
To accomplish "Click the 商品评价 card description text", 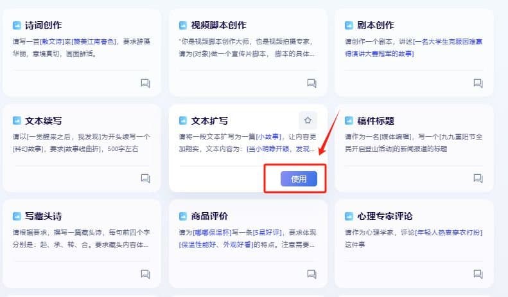I will click(x=247, y=239).
